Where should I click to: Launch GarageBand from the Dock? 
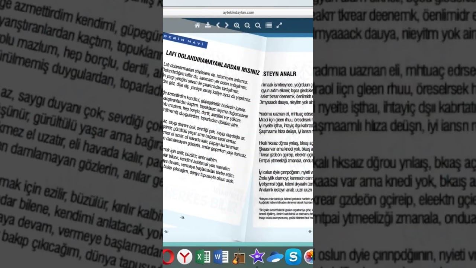click(x=238, y=257)
